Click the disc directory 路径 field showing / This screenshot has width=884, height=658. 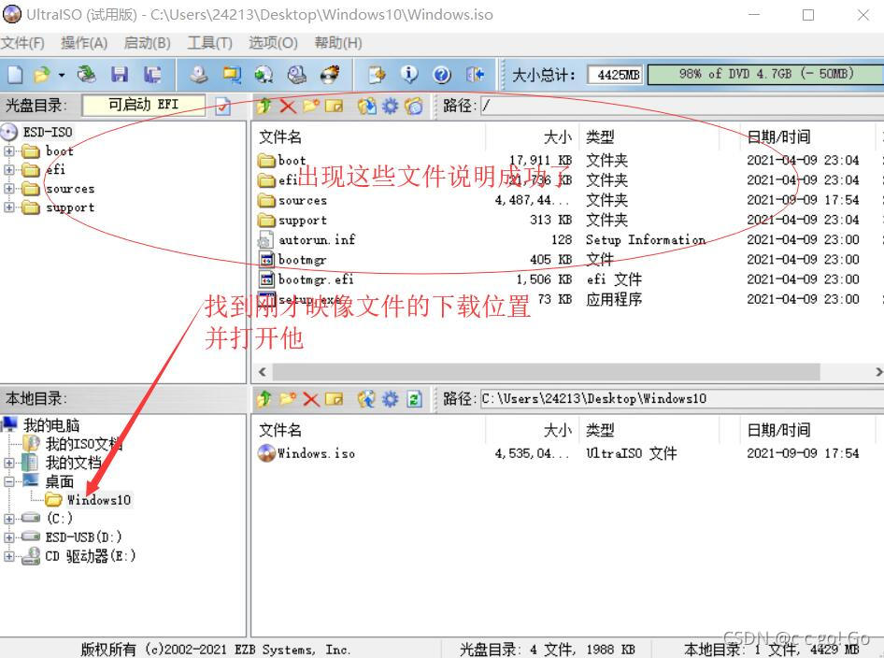pyautogui.click(x=682, y=106)
